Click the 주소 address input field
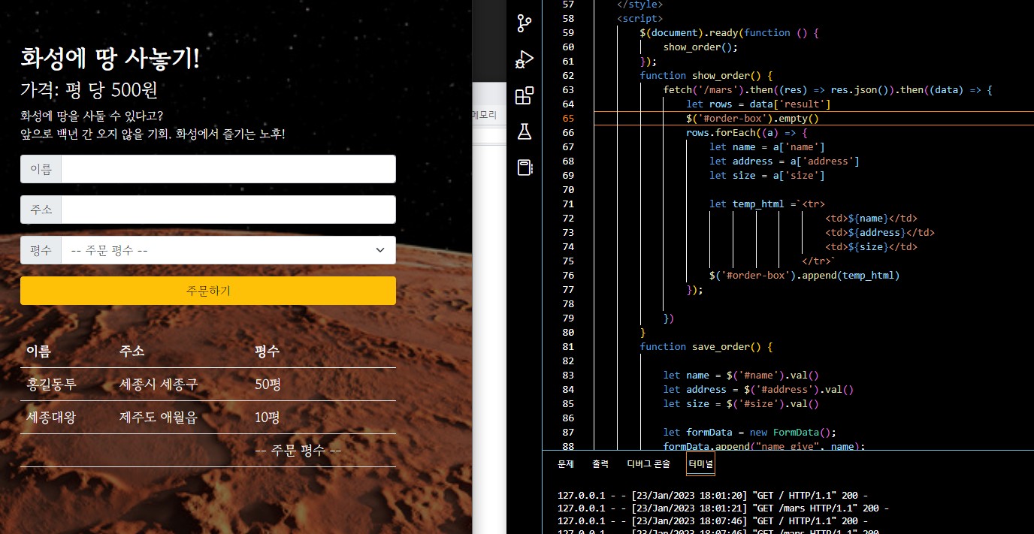Image resolution: width=1034 pixels, height=534 pixels. (228, 210)
